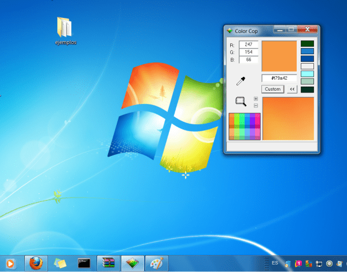This screenshot has height=272, width=347.
Task: Click the Color Cop taskbar button
Action: click(132, 263)
